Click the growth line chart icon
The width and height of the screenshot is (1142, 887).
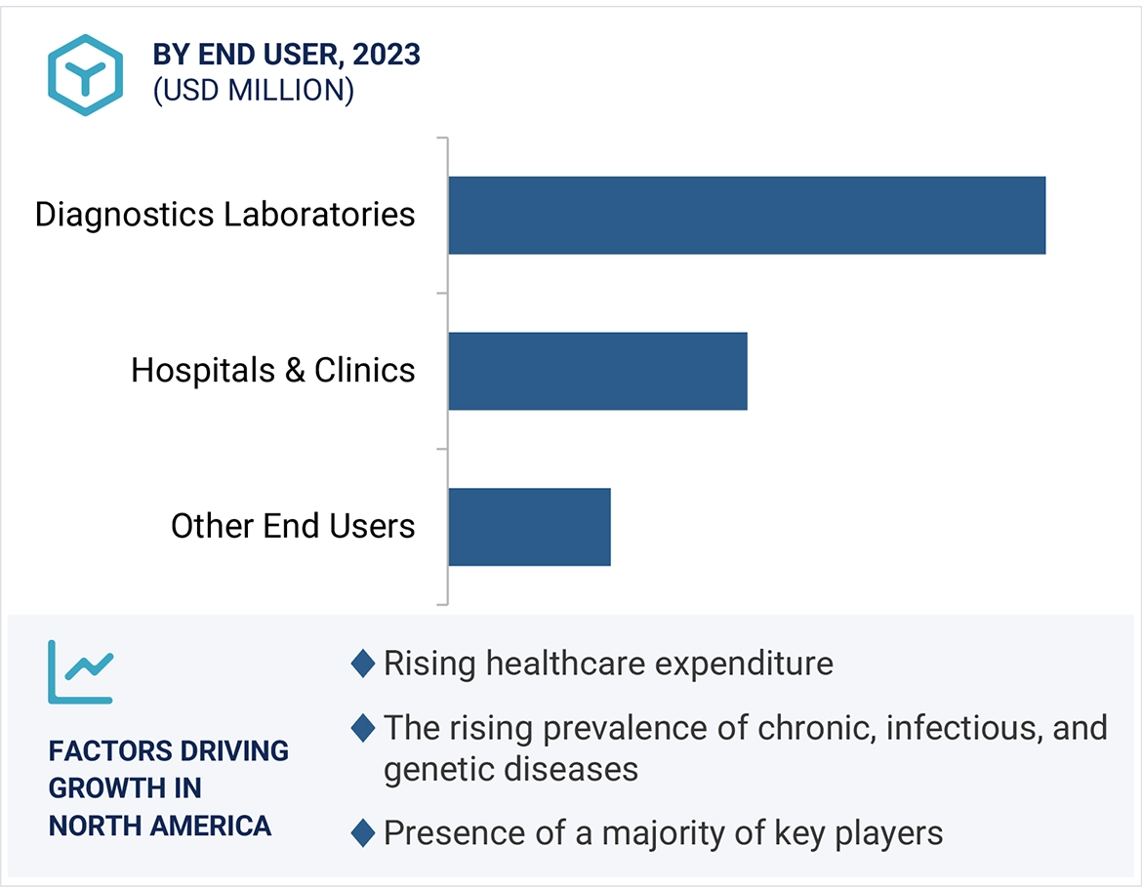[x=81, y=672]
